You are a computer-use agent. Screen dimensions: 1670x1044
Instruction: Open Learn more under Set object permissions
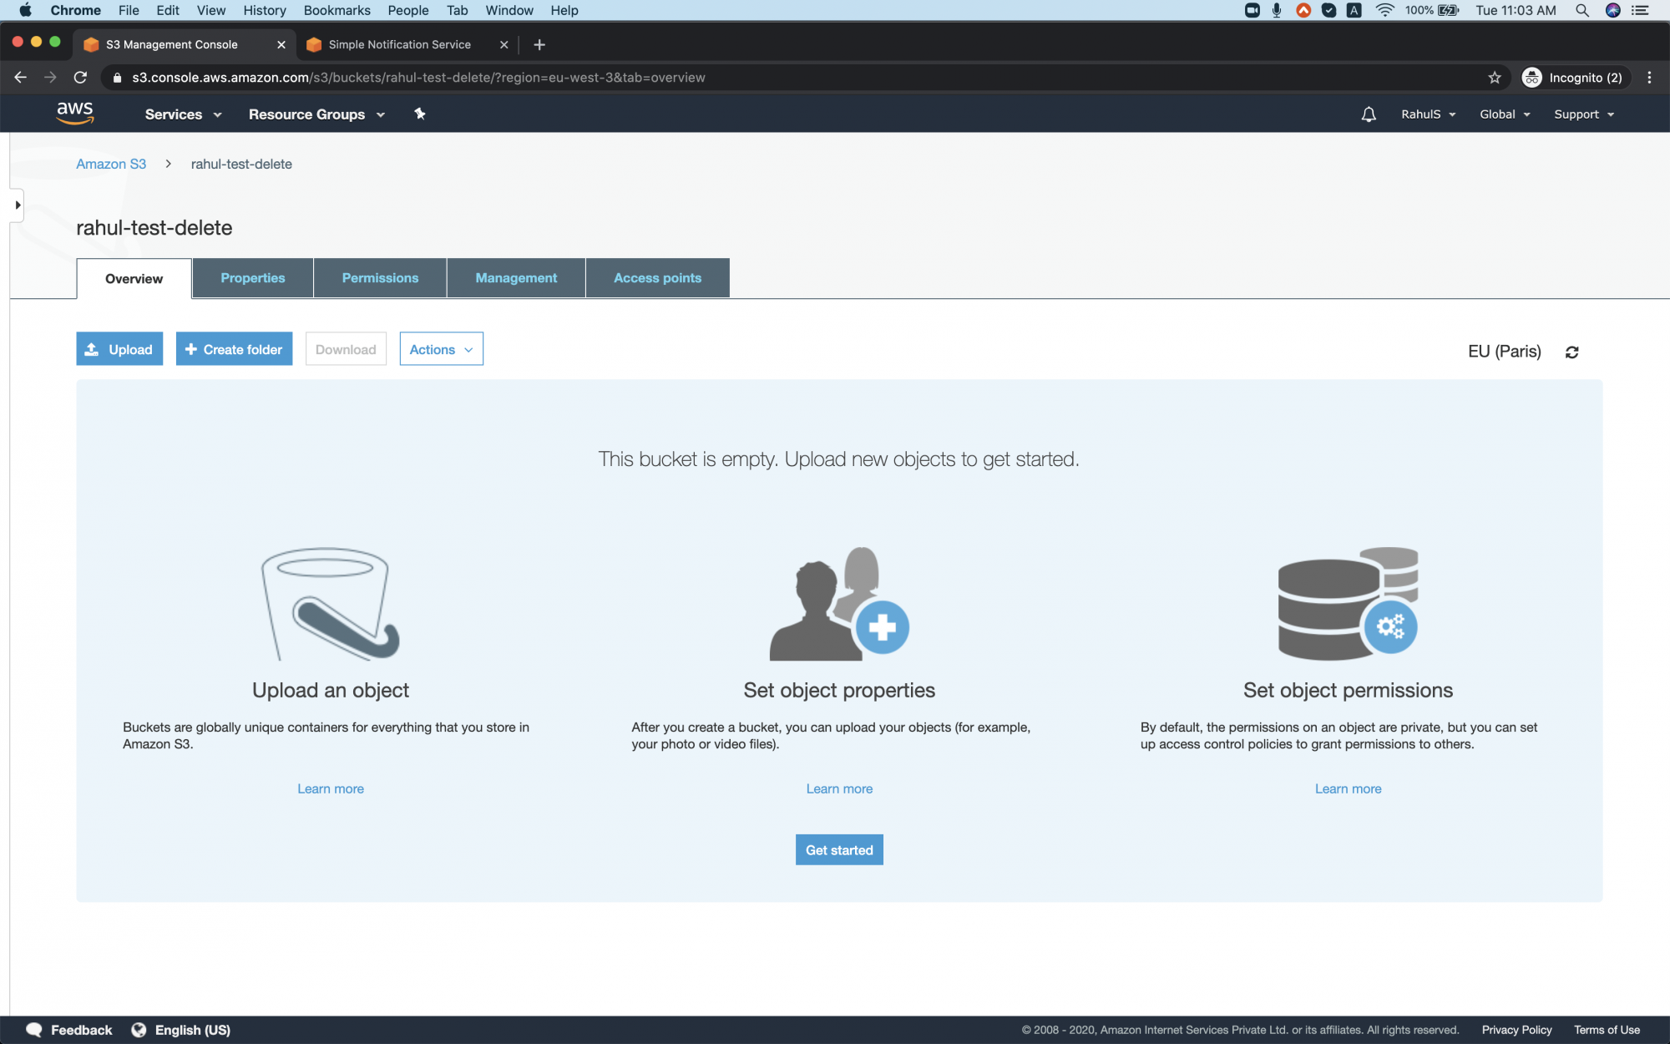click(x=1347, y=788)
